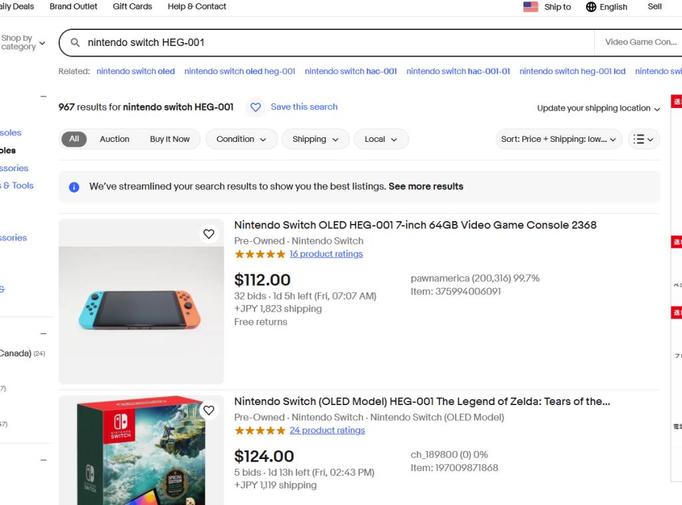The height and width of the screenshot is (505, 682).
Task: Open the list view options icon
Action: 644,139
